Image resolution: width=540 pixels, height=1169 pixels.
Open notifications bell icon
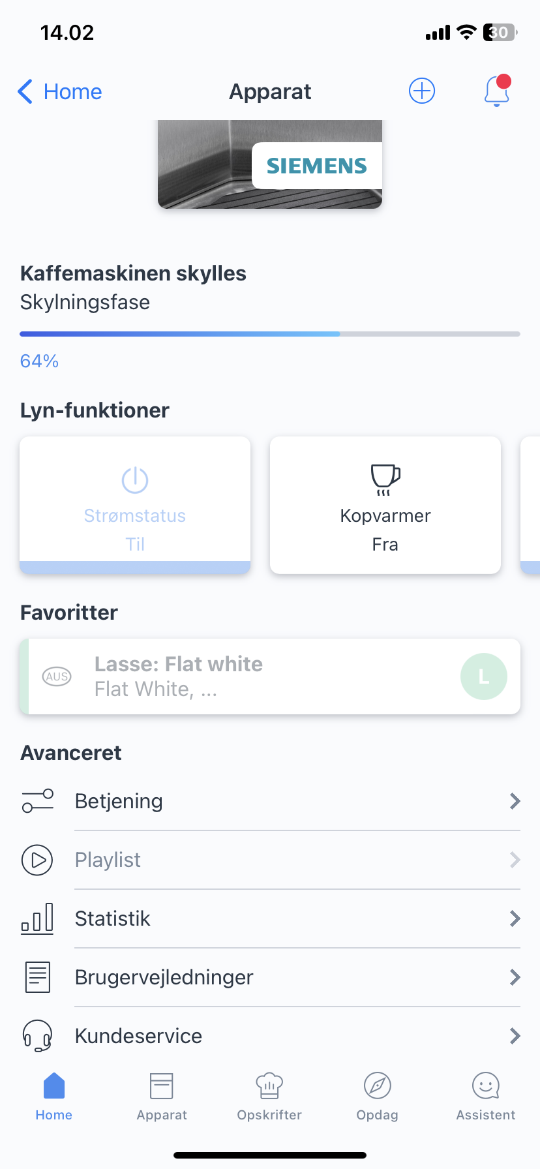[497, 91]
